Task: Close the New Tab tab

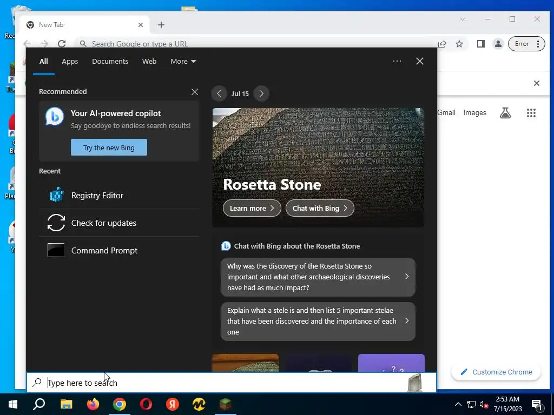Action: (141, 25)
